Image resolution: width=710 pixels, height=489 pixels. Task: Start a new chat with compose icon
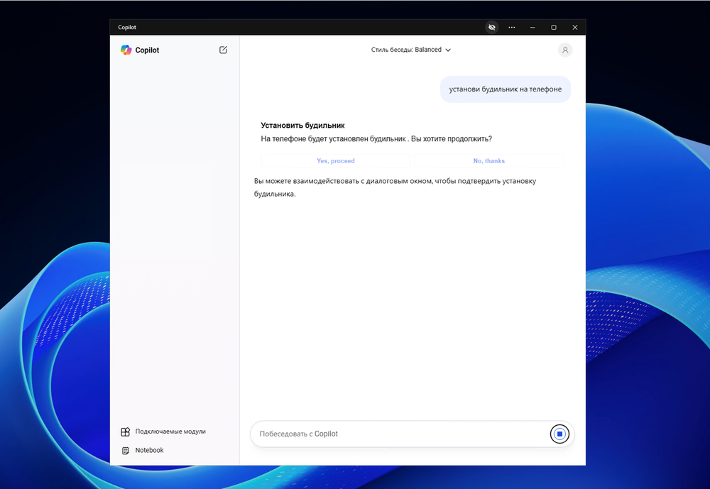[x=223, y=50]
